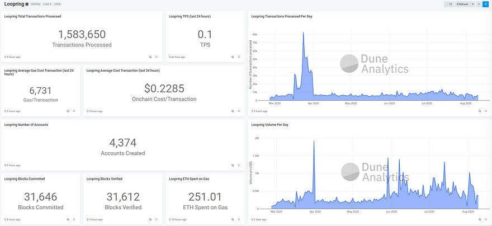Expand ETH Spent on Gas widget fullscreen
492x226 pixels.
[x=239, y=219]
